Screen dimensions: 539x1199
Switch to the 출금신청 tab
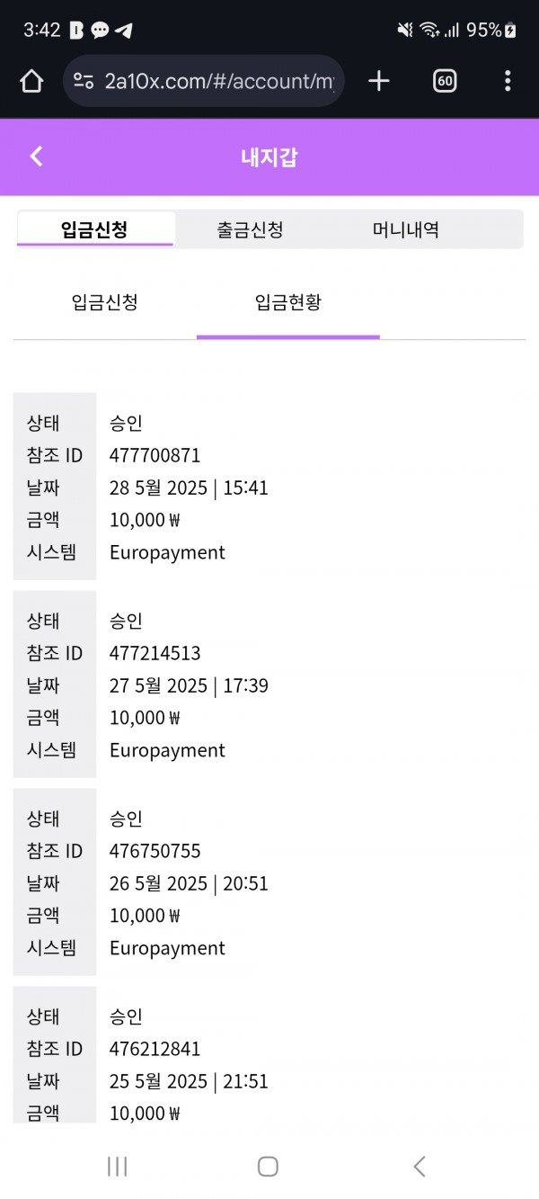[x=251, y=229]
